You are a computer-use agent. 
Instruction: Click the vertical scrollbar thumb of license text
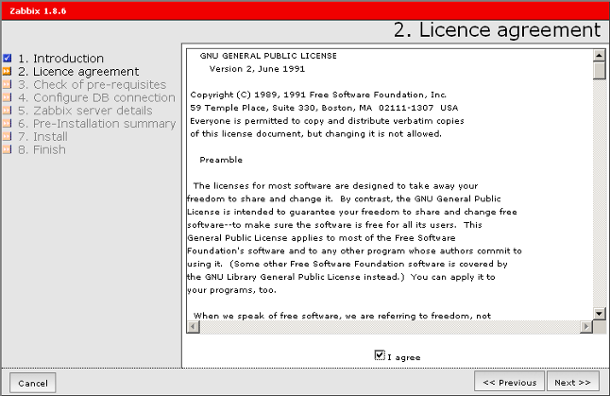click(x=599, y=72)
